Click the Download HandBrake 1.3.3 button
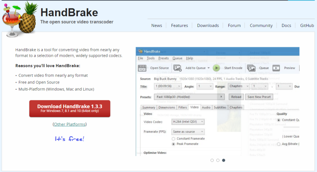 [x=70, y=108]
